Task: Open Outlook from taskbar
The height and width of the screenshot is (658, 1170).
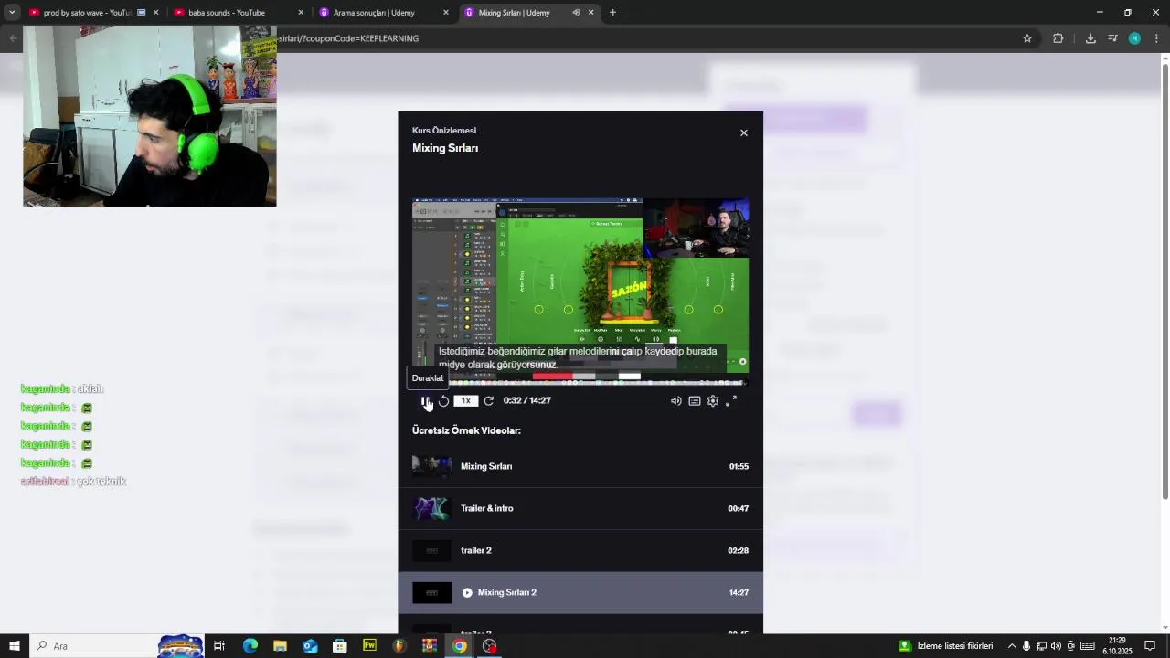Action: pos(310,646)
